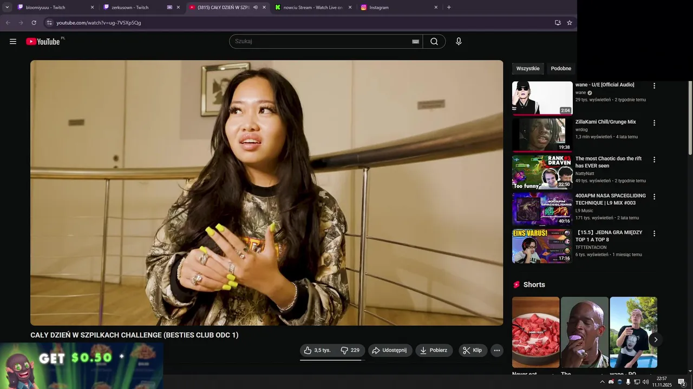Switch to nowciu Stream Kick tab
Viewport: 693px width, 389px height.
coord(313,8)
